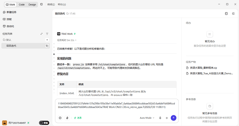Image resolution: width=239 pixels, height=126 pixels.
Task: Click the TRAE Work agent logo
Action: pos(59,34)
